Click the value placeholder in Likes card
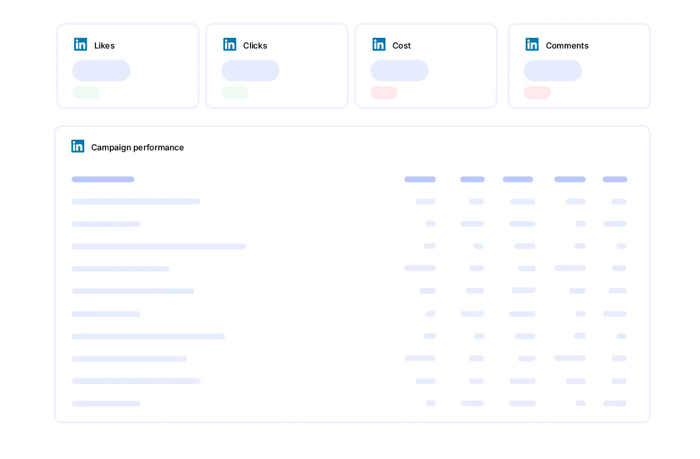The width and height of the screenshot is (700, 459). point(101,70)
